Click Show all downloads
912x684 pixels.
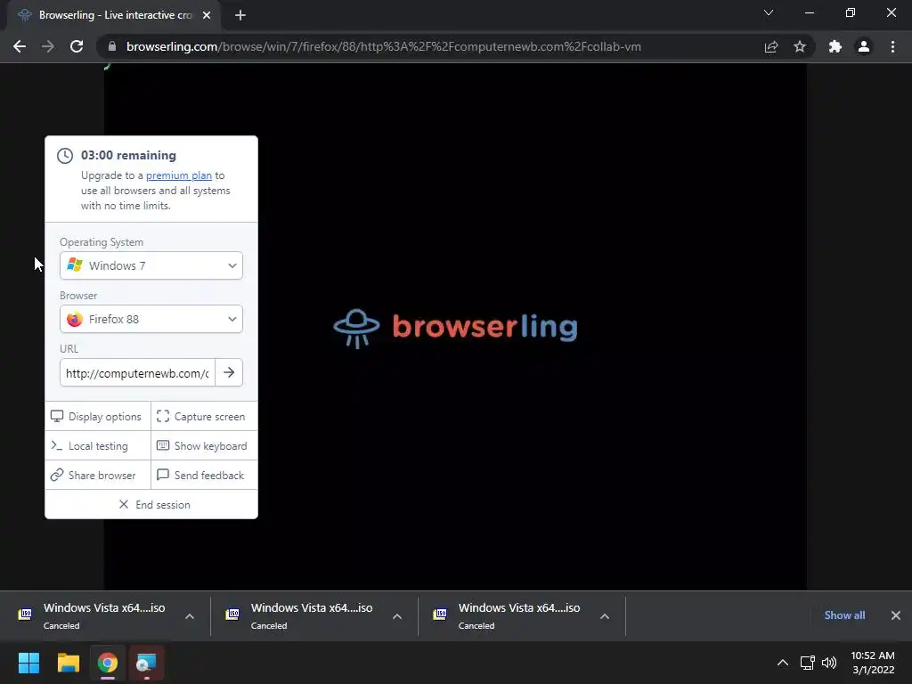click(844, 615)
